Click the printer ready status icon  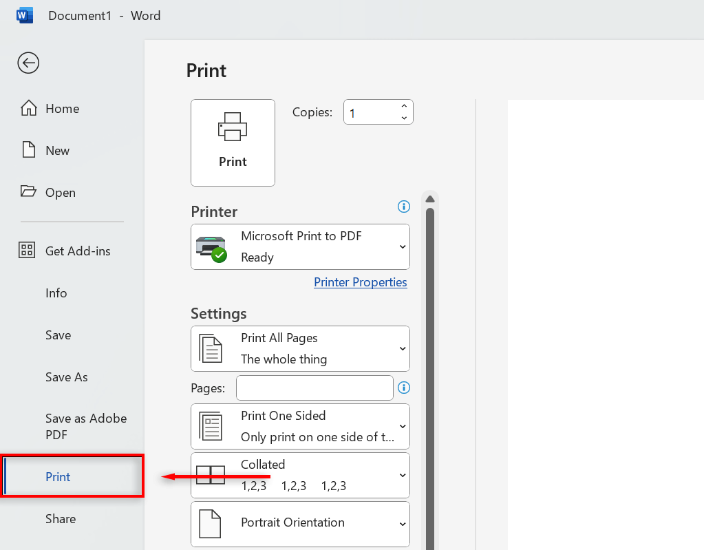tap(211, 246)
